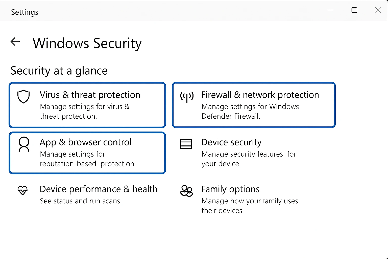Click "Manage settings for Windows Defender Firewall" text
This screenshot has width=388, height=259.
click(250, 111)
